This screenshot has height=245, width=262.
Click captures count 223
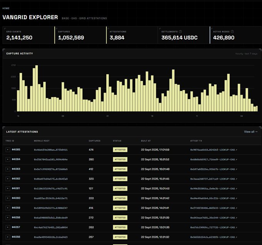[91, 198]
